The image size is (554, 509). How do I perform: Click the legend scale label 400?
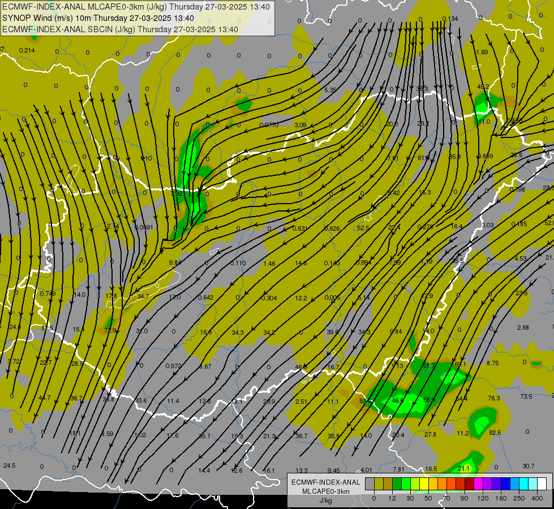pos(537,498)
